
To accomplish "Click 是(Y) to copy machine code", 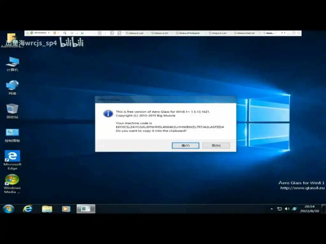I will 186,146.
